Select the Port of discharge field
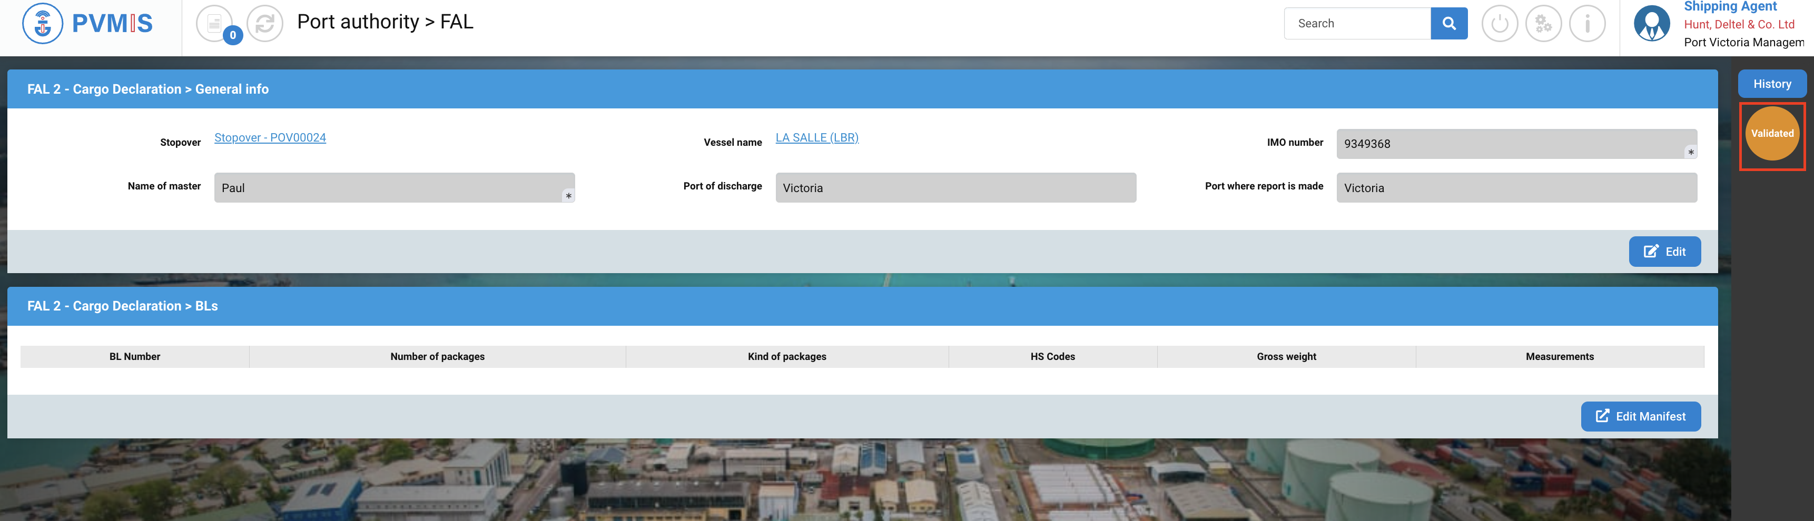This screenshot has width=1814, height=521. pos(955,188)
